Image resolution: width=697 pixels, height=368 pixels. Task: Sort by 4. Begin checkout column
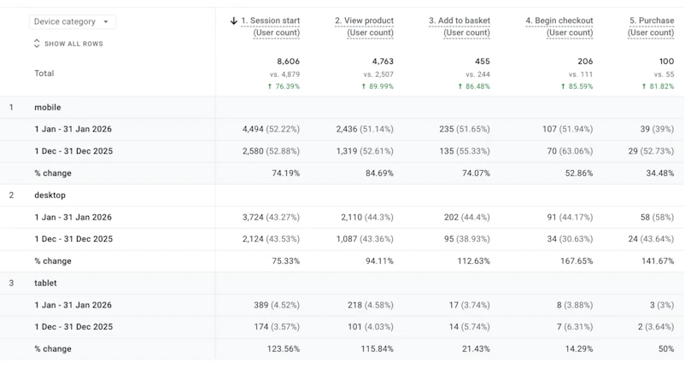pos(559,26)
